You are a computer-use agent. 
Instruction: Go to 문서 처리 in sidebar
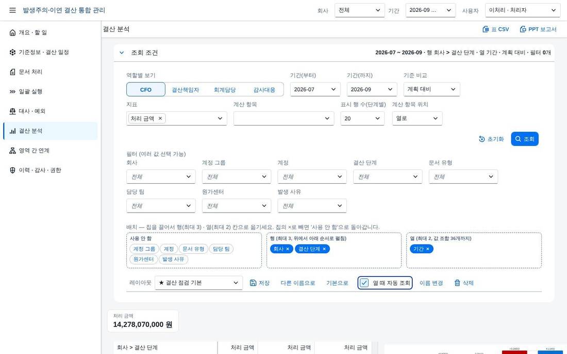point(51,72)
